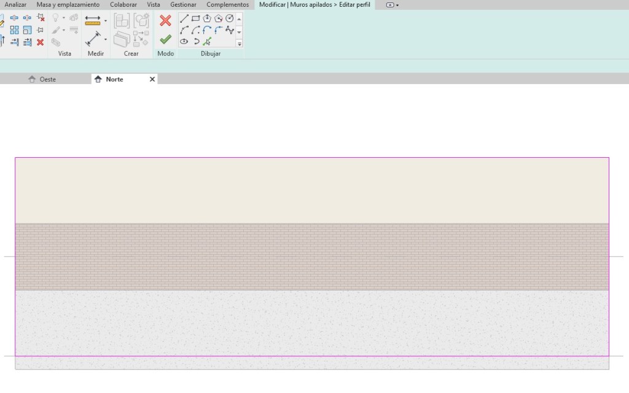Select the Fillet Arc draw tool
The width and height of the screenshot is (629, 393).
click(218, 30)
